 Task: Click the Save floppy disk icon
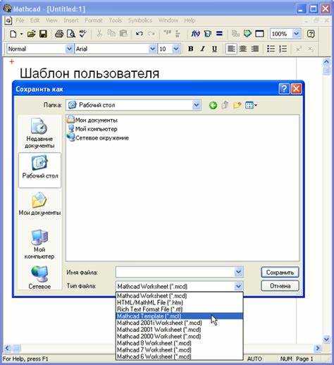pos(43,34)
